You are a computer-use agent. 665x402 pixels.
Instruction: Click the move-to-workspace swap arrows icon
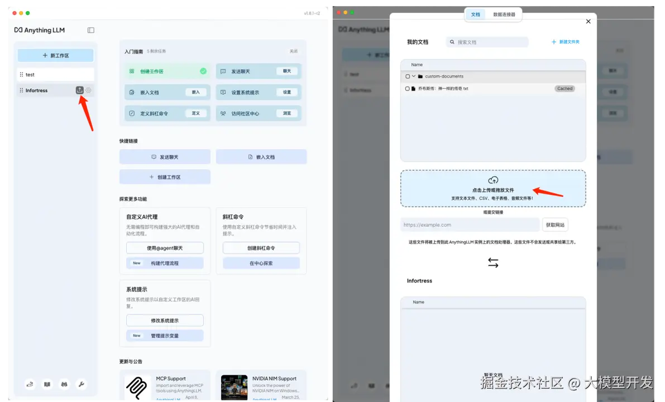coord(493,262)
